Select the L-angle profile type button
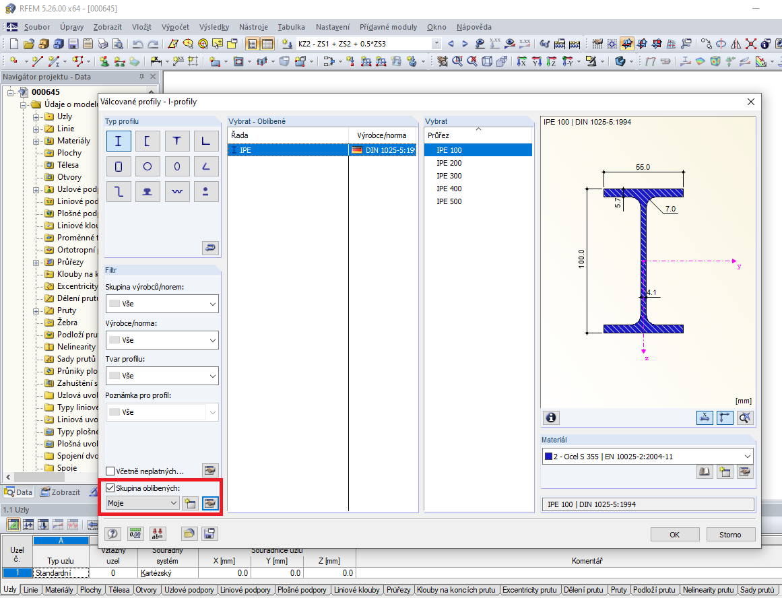The image size is (782, 598). [206, 141]
